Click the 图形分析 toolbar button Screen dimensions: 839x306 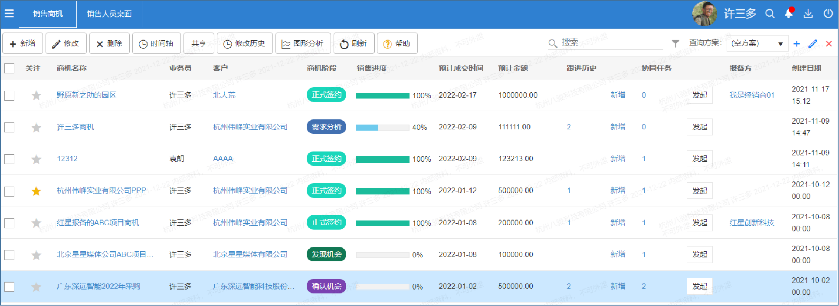click(303, 43)
